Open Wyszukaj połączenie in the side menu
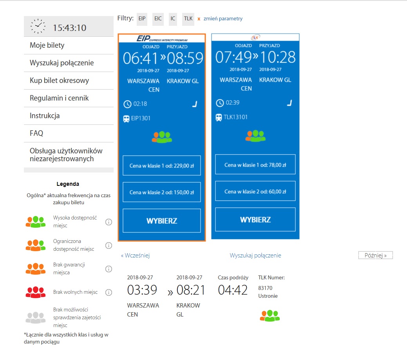The width and height of the screenshot is (407, 349). pos(69,63)
